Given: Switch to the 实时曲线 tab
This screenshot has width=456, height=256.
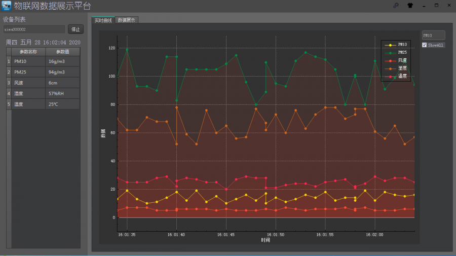Looking at the screenshot, I should (x=103, y=20).
